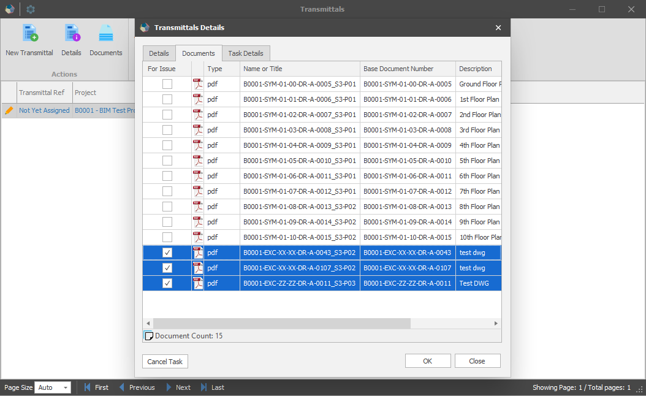
Task: Uncheck For Issue for B0001-EXC-XX-XX-DR-A-0043
Action: (x=167, y=253)
